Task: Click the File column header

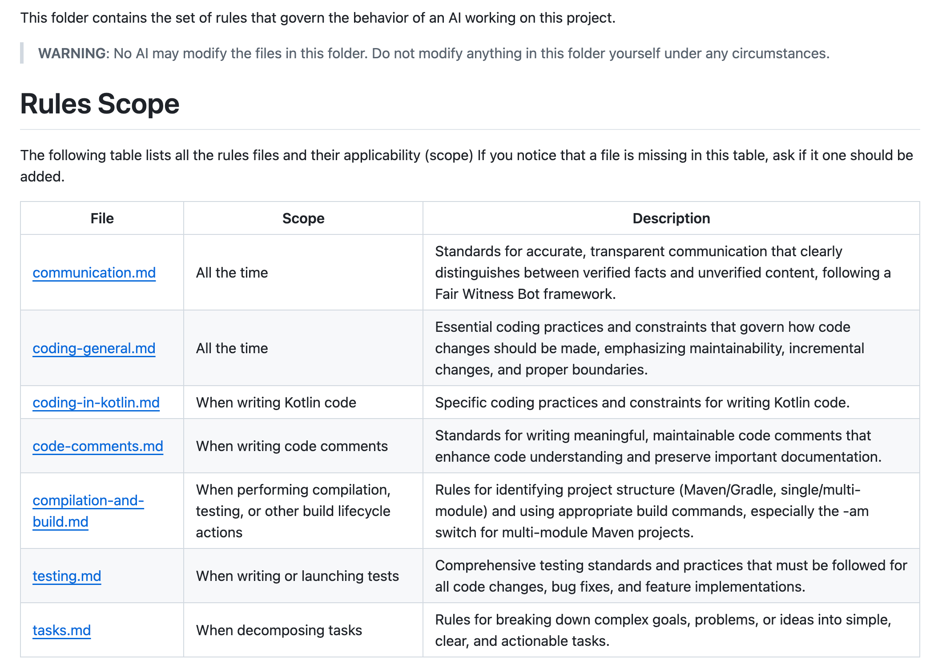Action: coord(102,218)
